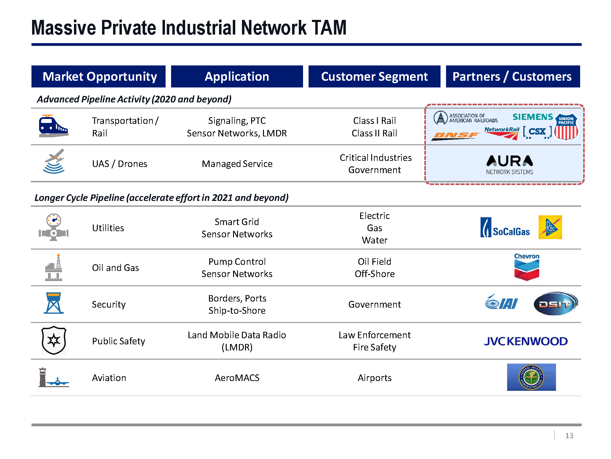Click the Customer Segment header
611x459 pixels.
[x=374, y=76]
